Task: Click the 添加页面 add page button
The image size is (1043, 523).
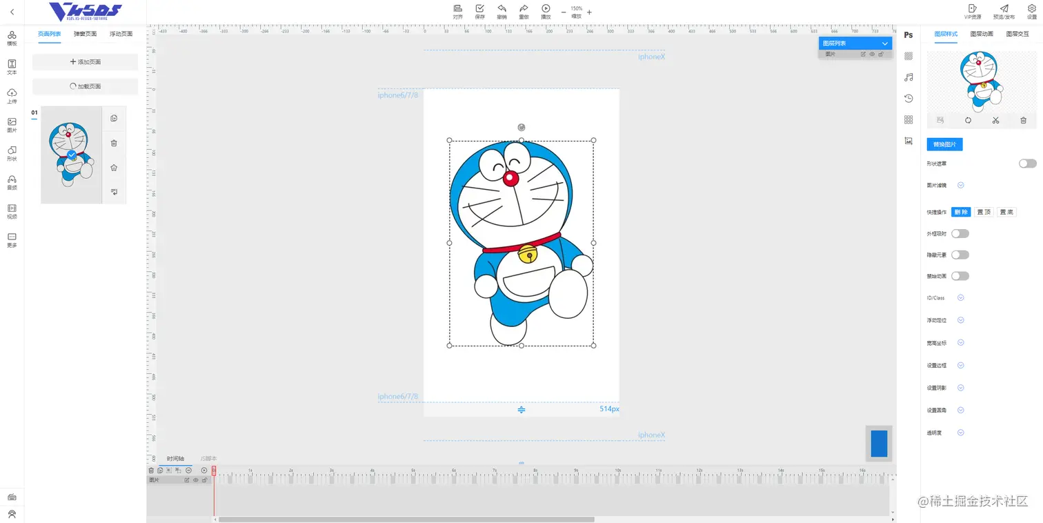Action: click(x=86, y=62)
